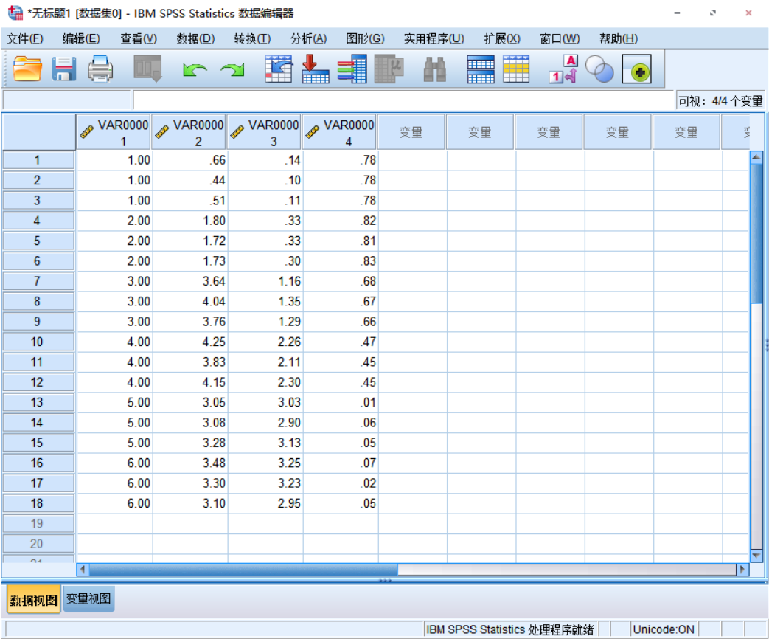This screenshot has width=769, height=639.
Task: Open the 编辑(E) menu
Action: point(81,39)
